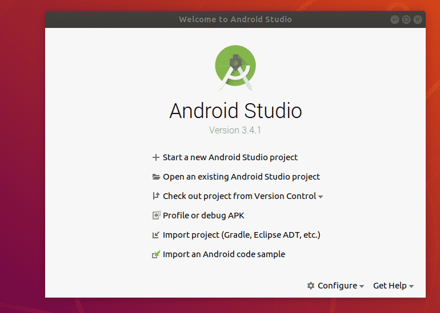Viewport: 440px width, 313px height.
Task: Expand the Version Control dropdown arrow
Action: tap(321, 197)
